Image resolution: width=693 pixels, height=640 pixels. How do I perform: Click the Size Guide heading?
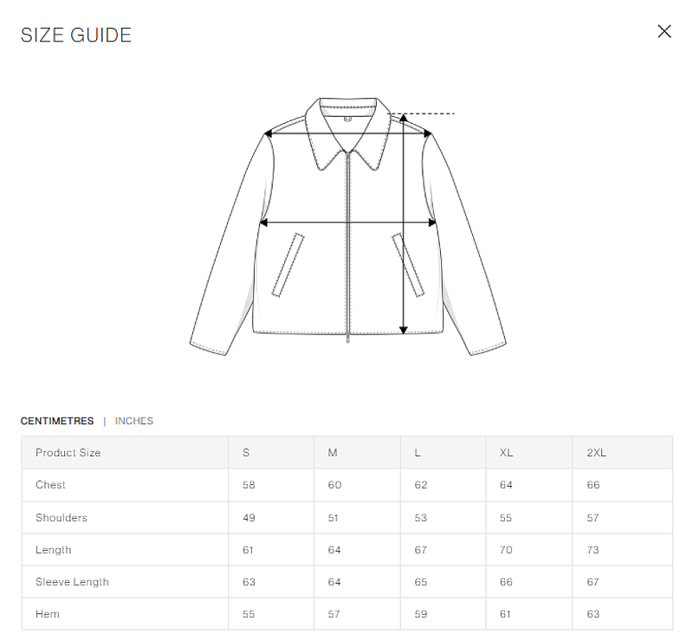76,35
